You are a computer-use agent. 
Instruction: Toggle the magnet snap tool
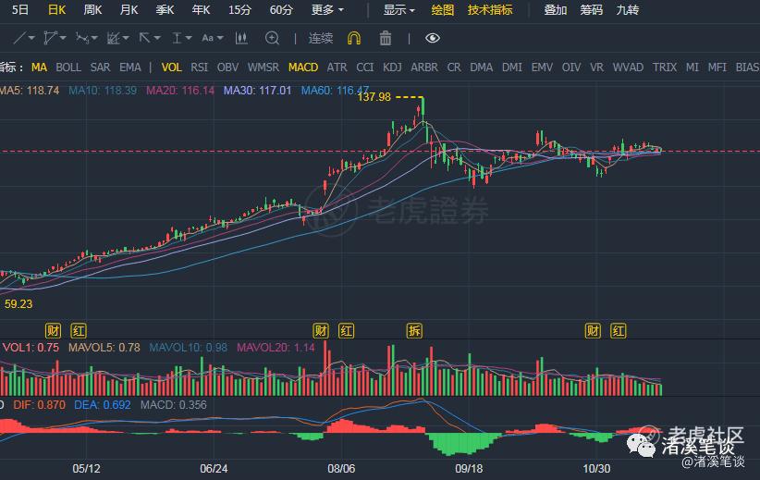[x=354, y=38]
